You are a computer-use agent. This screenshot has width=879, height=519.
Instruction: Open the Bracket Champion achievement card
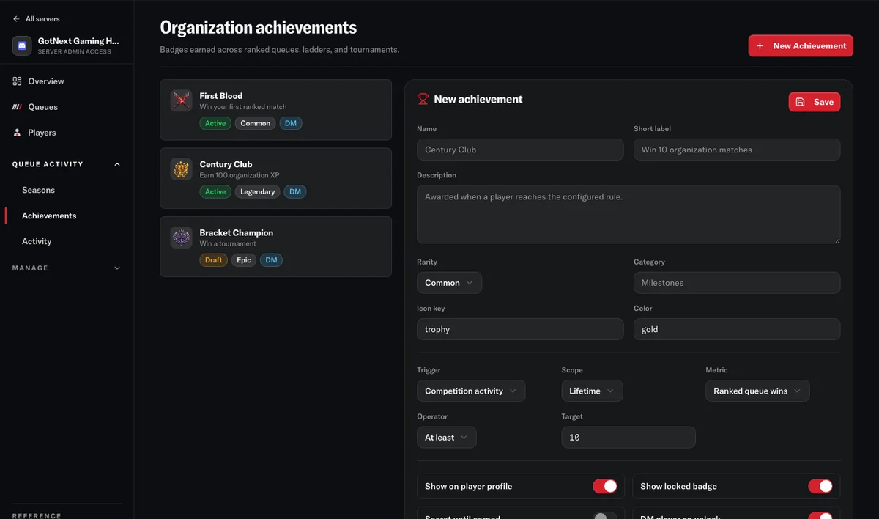pos(275,246)
